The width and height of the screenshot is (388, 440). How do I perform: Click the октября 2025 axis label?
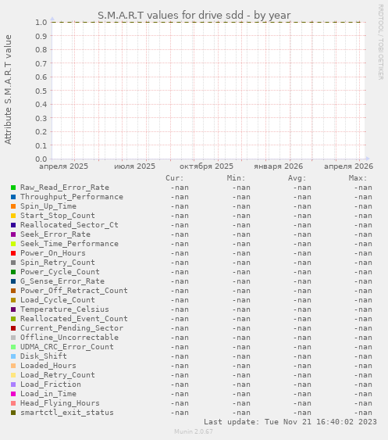(206, 166)
